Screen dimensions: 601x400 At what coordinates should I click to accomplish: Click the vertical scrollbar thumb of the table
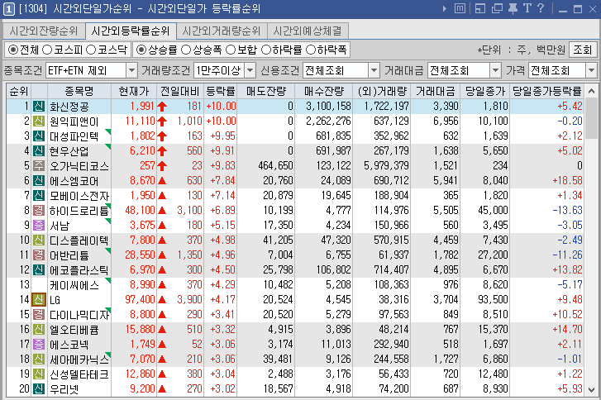[x=591, y=118]
